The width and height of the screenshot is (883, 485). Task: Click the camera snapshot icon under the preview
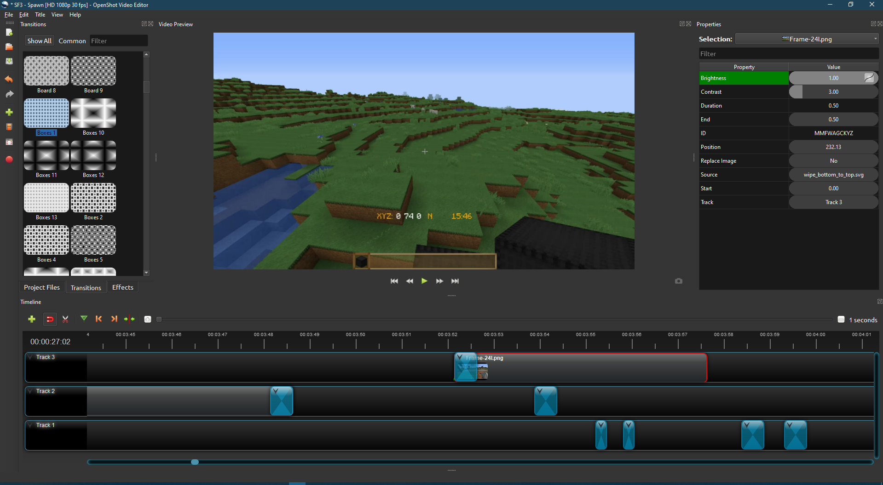pos(679,281)
